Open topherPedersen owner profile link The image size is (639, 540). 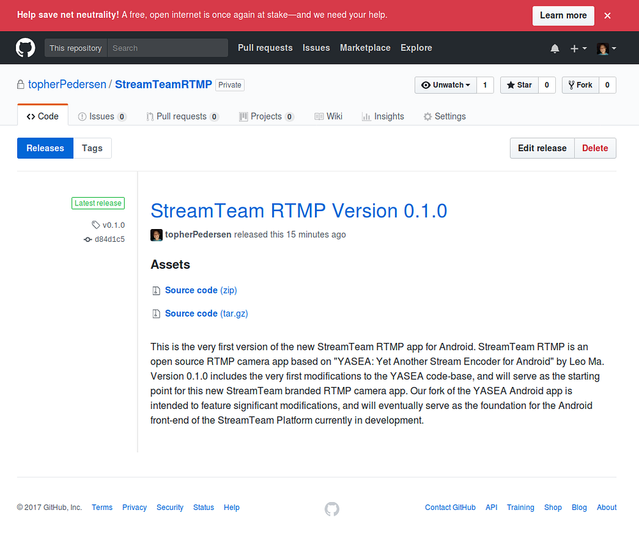[x=67, y=84]
